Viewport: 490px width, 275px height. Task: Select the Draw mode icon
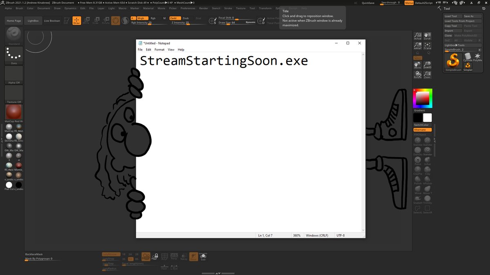pos(76,21)
